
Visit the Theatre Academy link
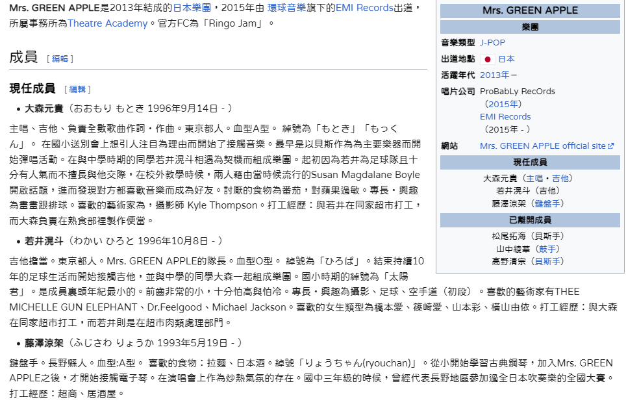(x=108, y=23)
